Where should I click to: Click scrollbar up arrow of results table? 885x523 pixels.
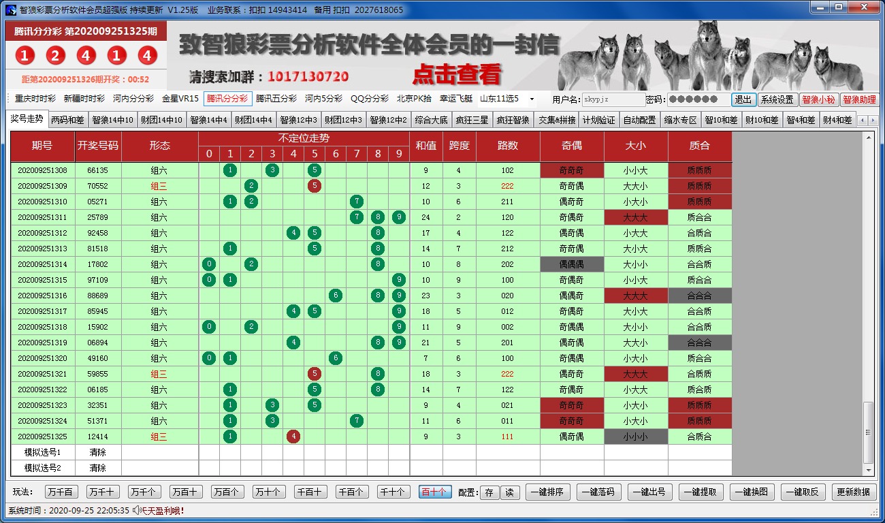pos(868,138)
